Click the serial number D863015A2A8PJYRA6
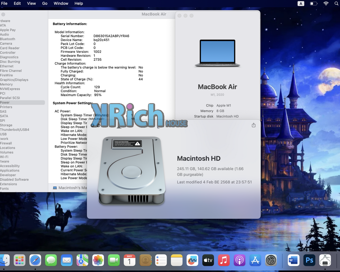Viewport: 340px width, 272px height. click(x=111, y=36)
